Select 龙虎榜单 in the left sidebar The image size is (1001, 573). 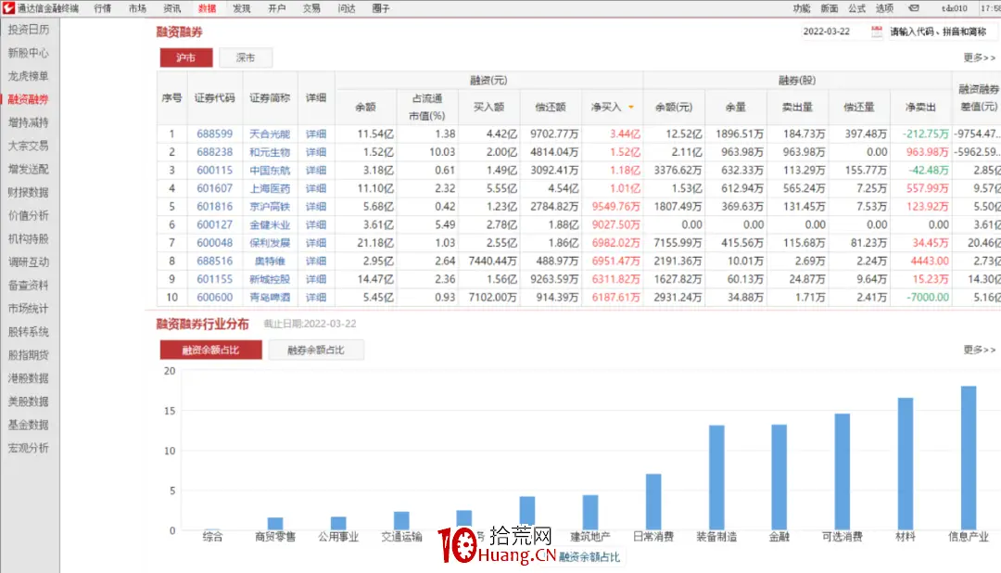click(30, 76)
